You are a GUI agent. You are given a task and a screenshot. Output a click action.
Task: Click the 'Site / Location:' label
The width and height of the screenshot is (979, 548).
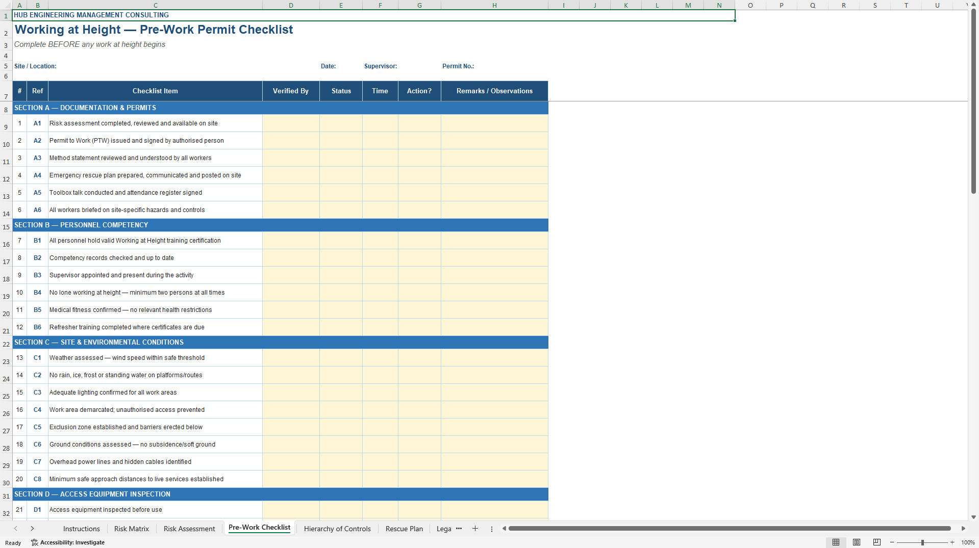35,66
